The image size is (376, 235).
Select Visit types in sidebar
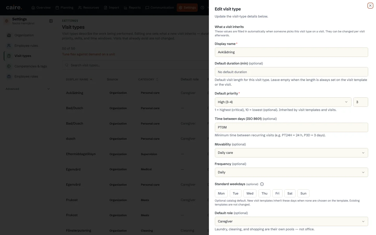click(x=28, y=56)
